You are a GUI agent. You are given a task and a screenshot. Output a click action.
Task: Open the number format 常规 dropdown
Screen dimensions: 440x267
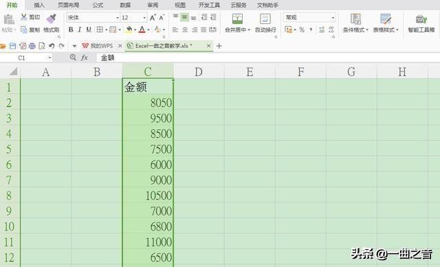tap(333, 18)
